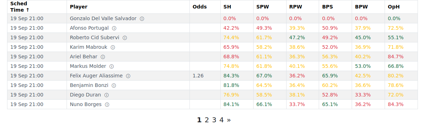This screenshot has height=129, width=425.
Task: Click info icon next to Nuno Borges
Action: 107,105
